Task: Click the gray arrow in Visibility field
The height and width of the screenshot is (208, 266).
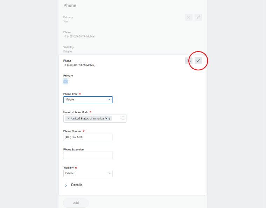Action: coord(109,173)
